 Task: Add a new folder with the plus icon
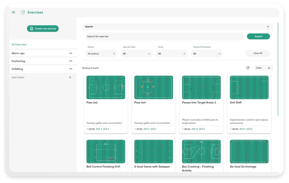point(70,77)
